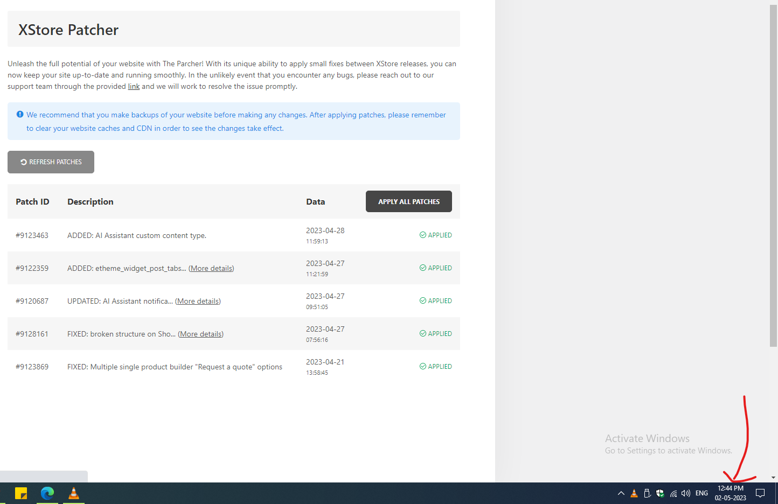The width and height of the screenshot is (778, 504).
Task: Select patch ID #9120687
Action: coord(32,301)
